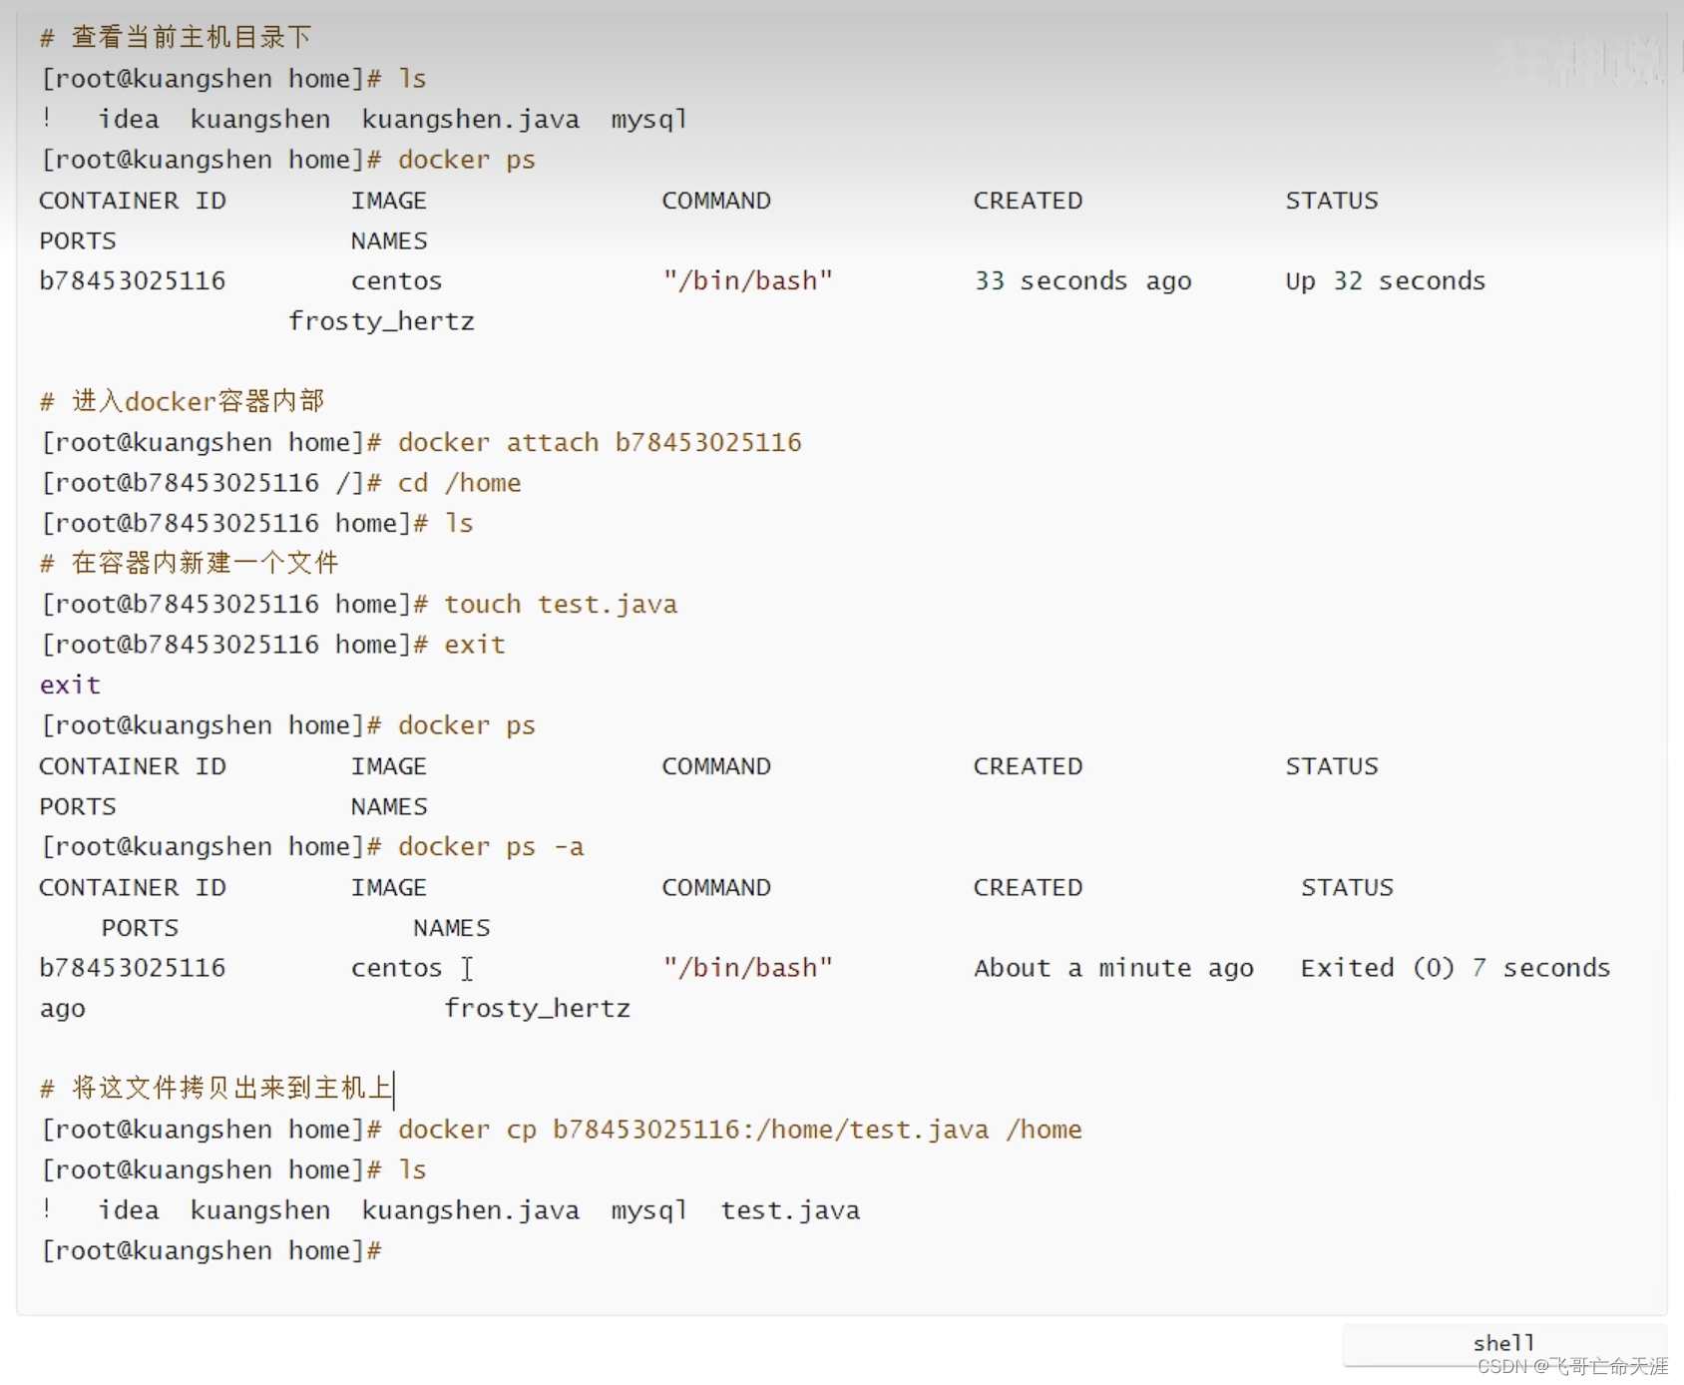This screenshot has width=1684, height=1385.
Task: Click the container ID b78453025116 in the Exited row
Action: click(x=132, y=968)
